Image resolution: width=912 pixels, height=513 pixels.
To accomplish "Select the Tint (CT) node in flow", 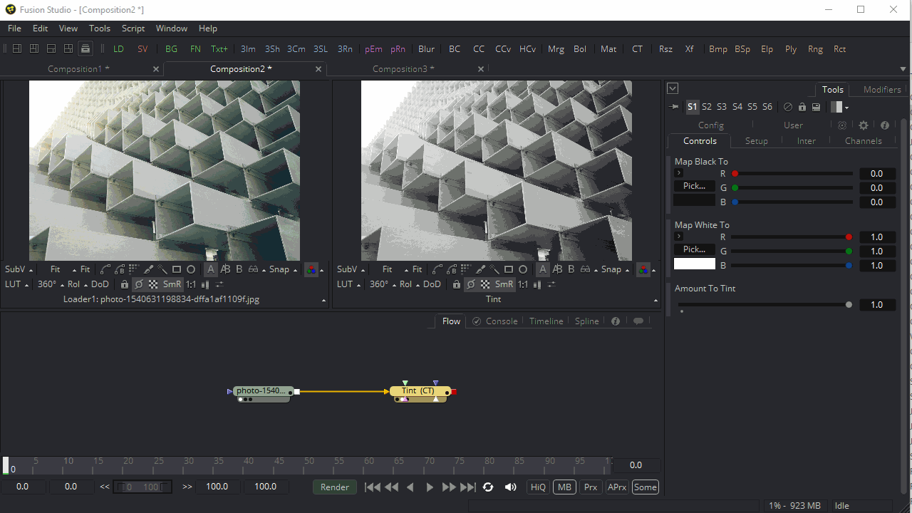I will tap(420, 391).
